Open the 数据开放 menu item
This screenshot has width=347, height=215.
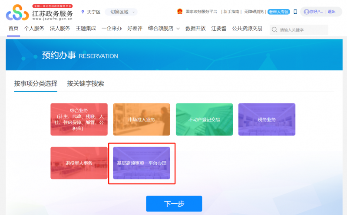click(195, 29)
